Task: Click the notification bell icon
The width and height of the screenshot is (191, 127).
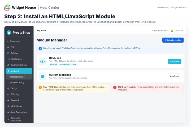Action: [x=172, y=30]
